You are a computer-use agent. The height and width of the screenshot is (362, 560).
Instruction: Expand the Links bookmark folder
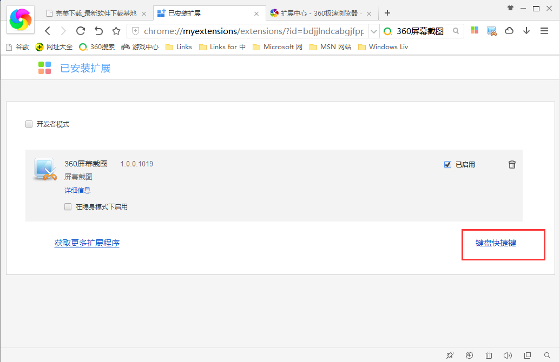[x=179, y=46]
